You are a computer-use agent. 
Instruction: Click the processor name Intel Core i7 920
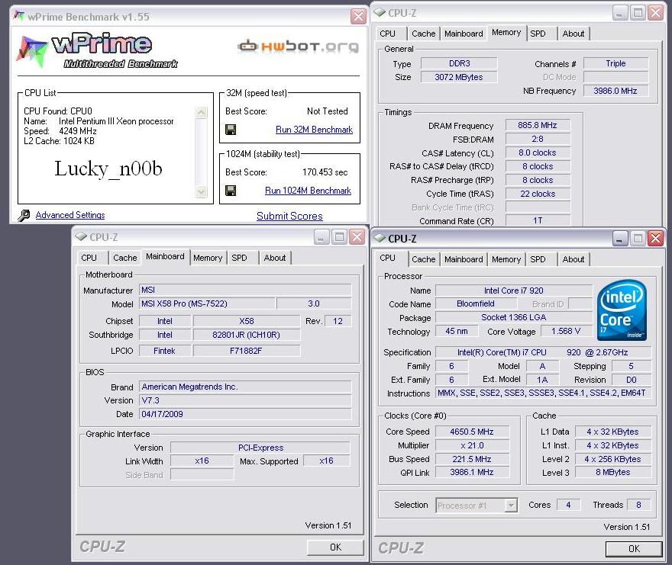coord(514,291)
